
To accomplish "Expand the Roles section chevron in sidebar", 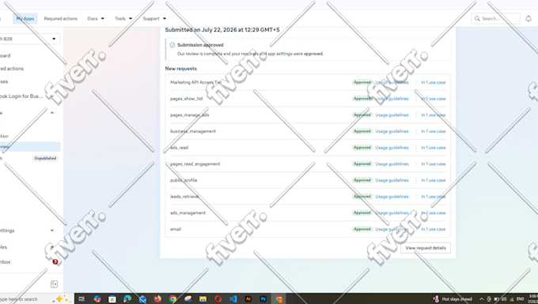I will click(52, 247).
